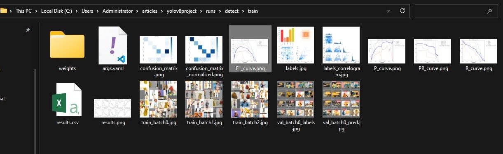This screenshot has height=154, width=503.
Task: Navigate to Administrator in breadcrumb path
Action: pos(117,11)
